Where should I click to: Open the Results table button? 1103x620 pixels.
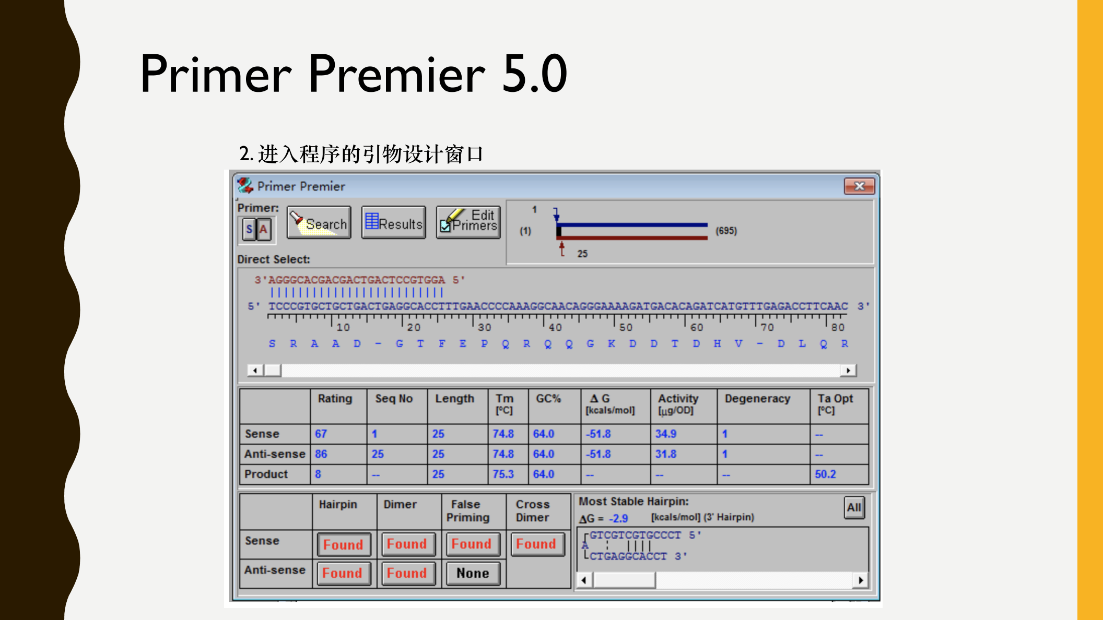coord(394,223)
